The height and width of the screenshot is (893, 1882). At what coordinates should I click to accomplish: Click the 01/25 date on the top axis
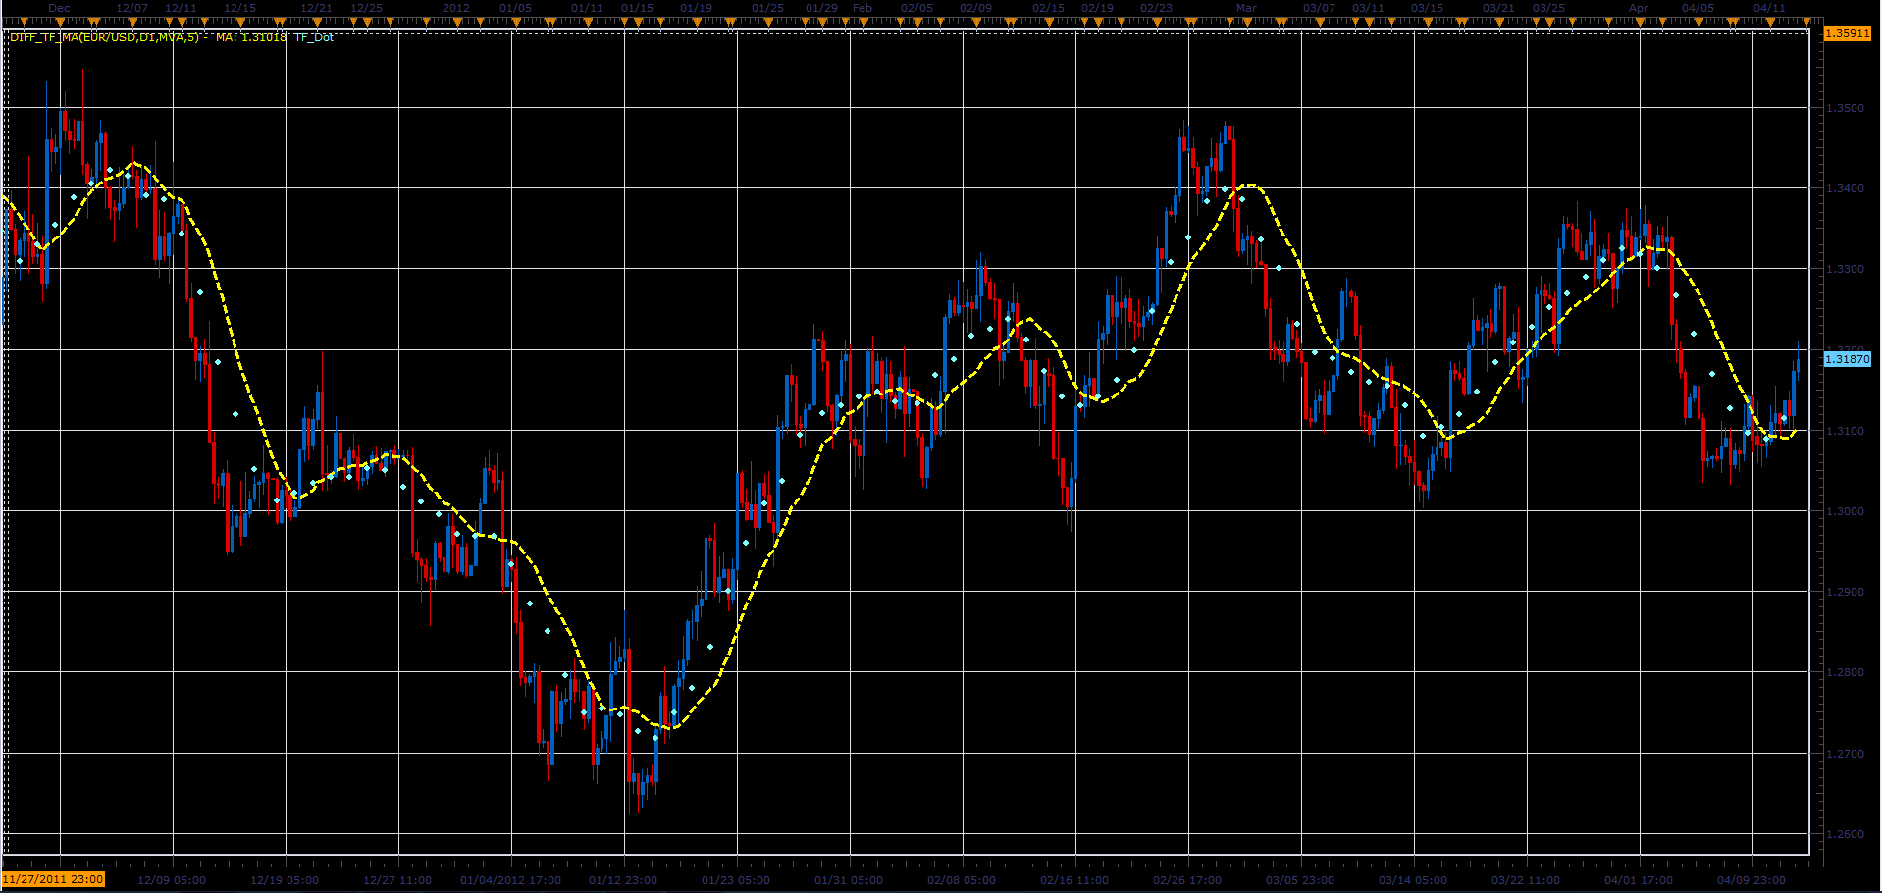coord(767,8)
